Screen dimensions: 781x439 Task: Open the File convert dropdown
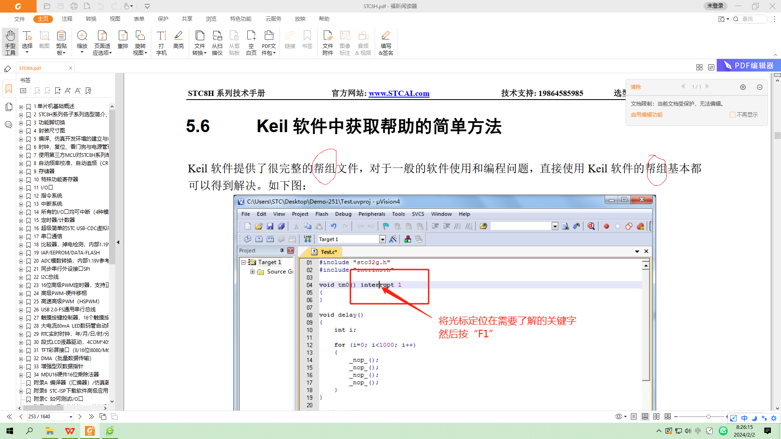coord(199,42)
